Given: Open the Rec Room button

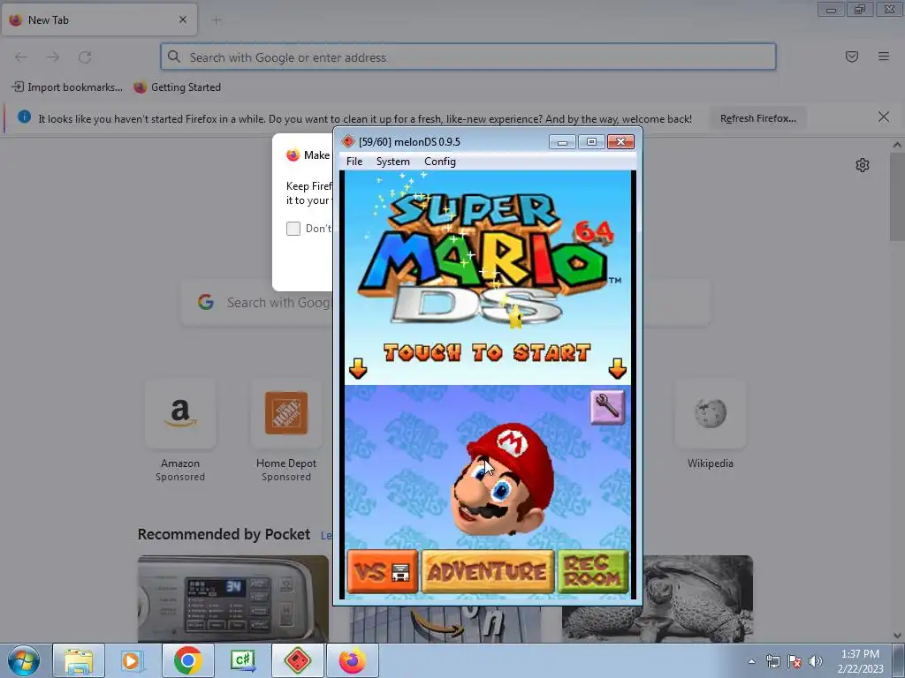Looking at the screenshot, I should coord(593,571).
